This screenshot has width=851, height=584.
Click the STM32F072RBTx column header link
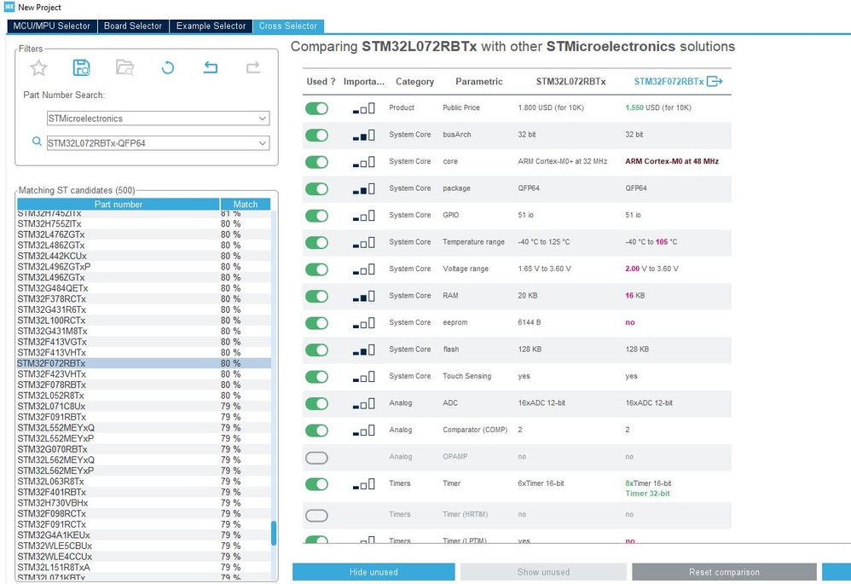pyautogui.click(x=669, y=81)
